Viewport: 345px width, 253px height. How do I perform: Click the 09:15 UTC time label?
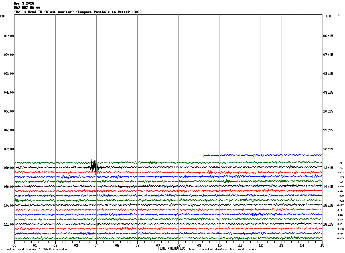328,93
